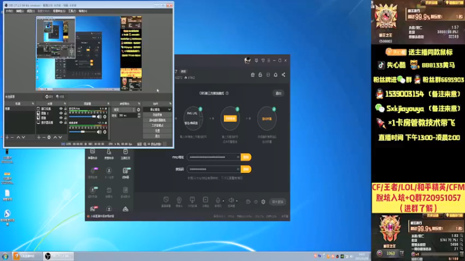Click Start Virtual Camera button
The width and height of the screenshot is (465, 261).
coord(157,120)
